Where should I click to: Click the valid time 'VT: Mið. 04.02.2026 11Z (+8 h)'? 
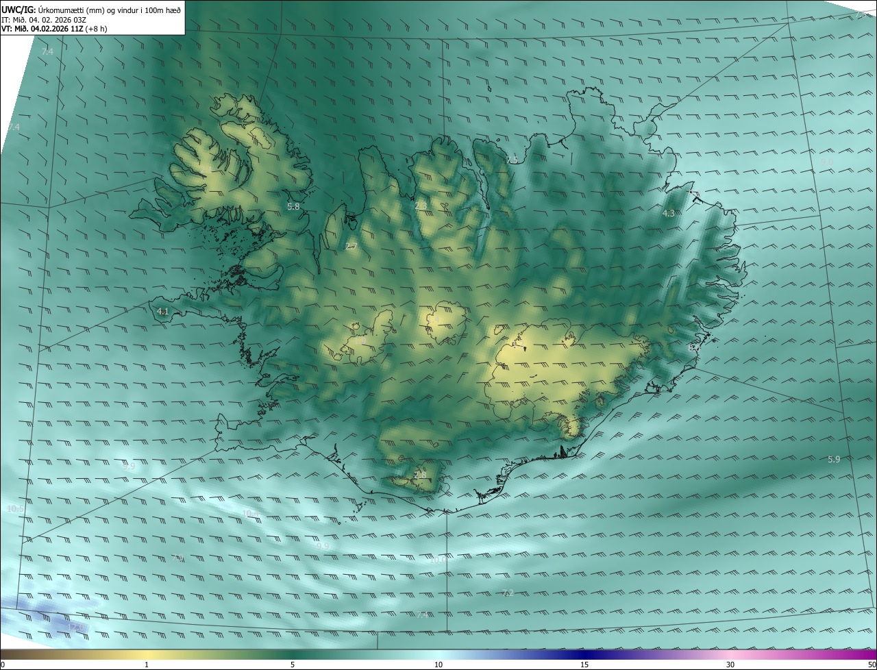pyautogui.click(x=54, y=29)
